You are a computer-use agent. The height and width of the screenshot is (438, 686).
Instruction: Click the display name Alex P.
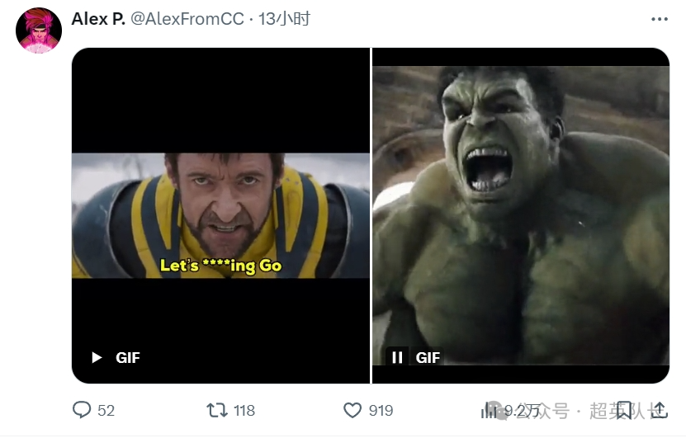pyautogui.click(x=98, y=19)
